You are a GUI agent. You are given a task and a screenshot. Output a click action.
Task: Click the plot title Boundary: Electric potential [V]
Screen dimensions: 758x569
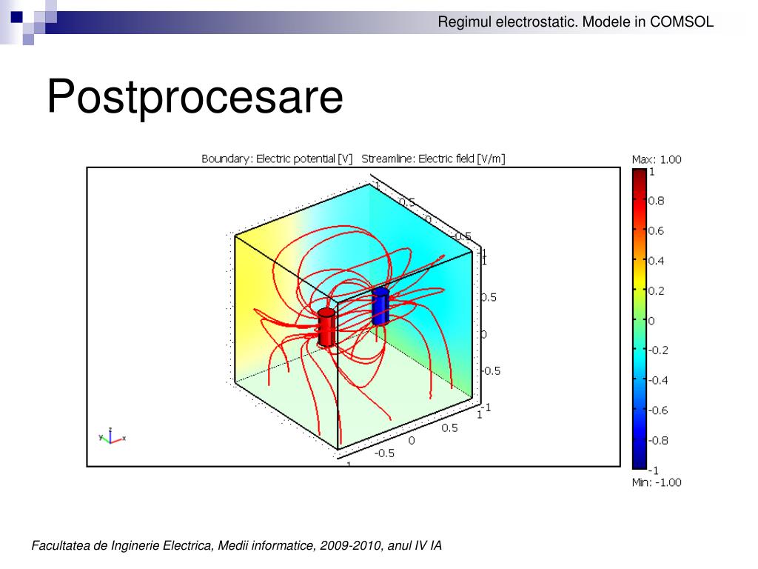[x=277, y=159]
